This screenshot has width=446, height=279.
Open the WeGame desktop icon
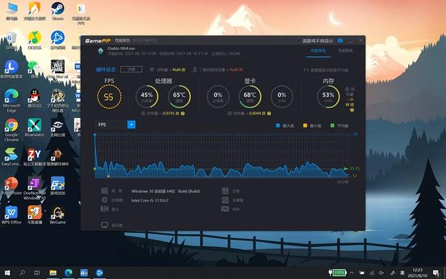tap(58, 215)
